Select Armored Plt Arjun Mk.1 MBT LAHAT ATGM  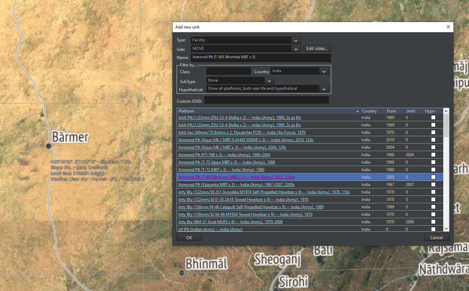(246, 140)
